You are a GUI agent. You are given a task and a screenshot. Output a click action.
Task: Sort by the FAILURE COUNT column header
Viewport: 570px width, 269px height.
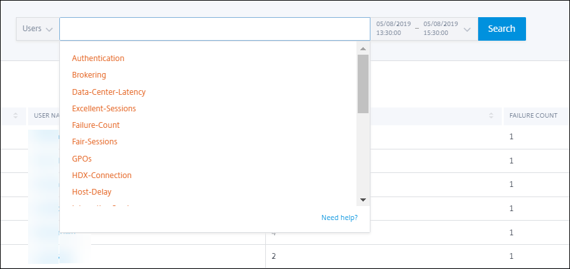pos(533,116)
